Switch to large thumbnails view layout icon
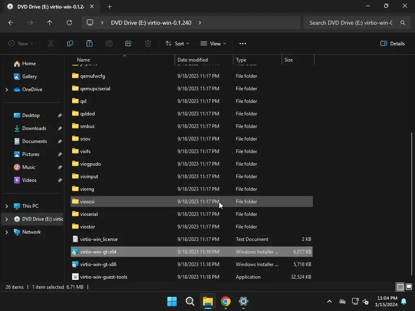Viewport: 415px width, 311px height. click(409, 287)
